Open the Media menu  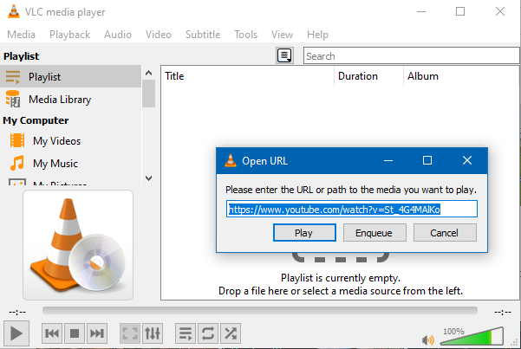[x=22, y=35]
